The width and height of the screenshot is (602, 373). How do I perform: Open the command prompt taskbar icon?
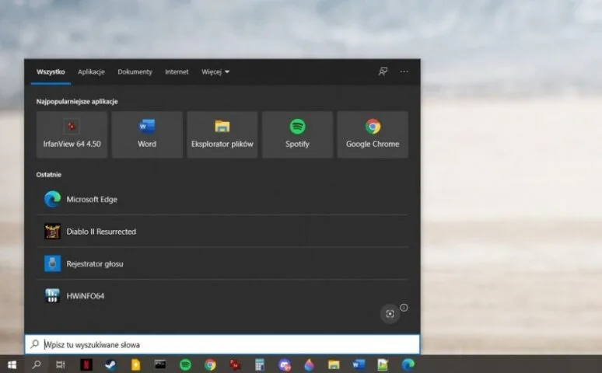160,364
